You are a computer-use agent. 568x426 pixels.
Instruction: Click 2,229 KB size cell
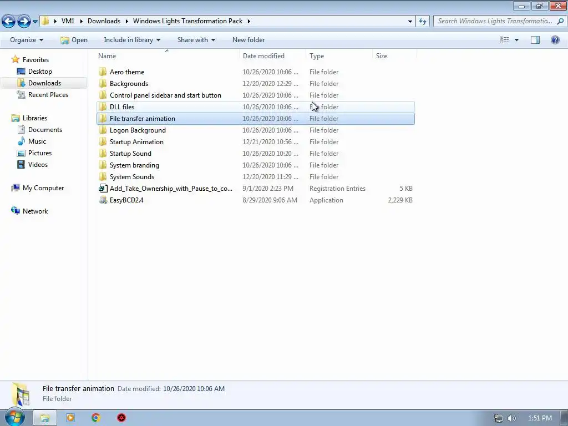point(400,200)
